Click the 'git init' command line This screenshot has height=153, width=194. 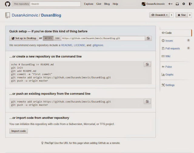tap(17, 68)
